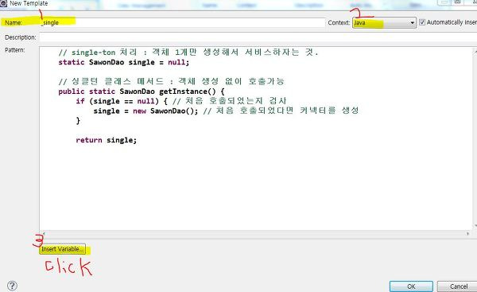This screenshot has height=292, width=477.
Task: Click the Context label text
Action: 339,22
